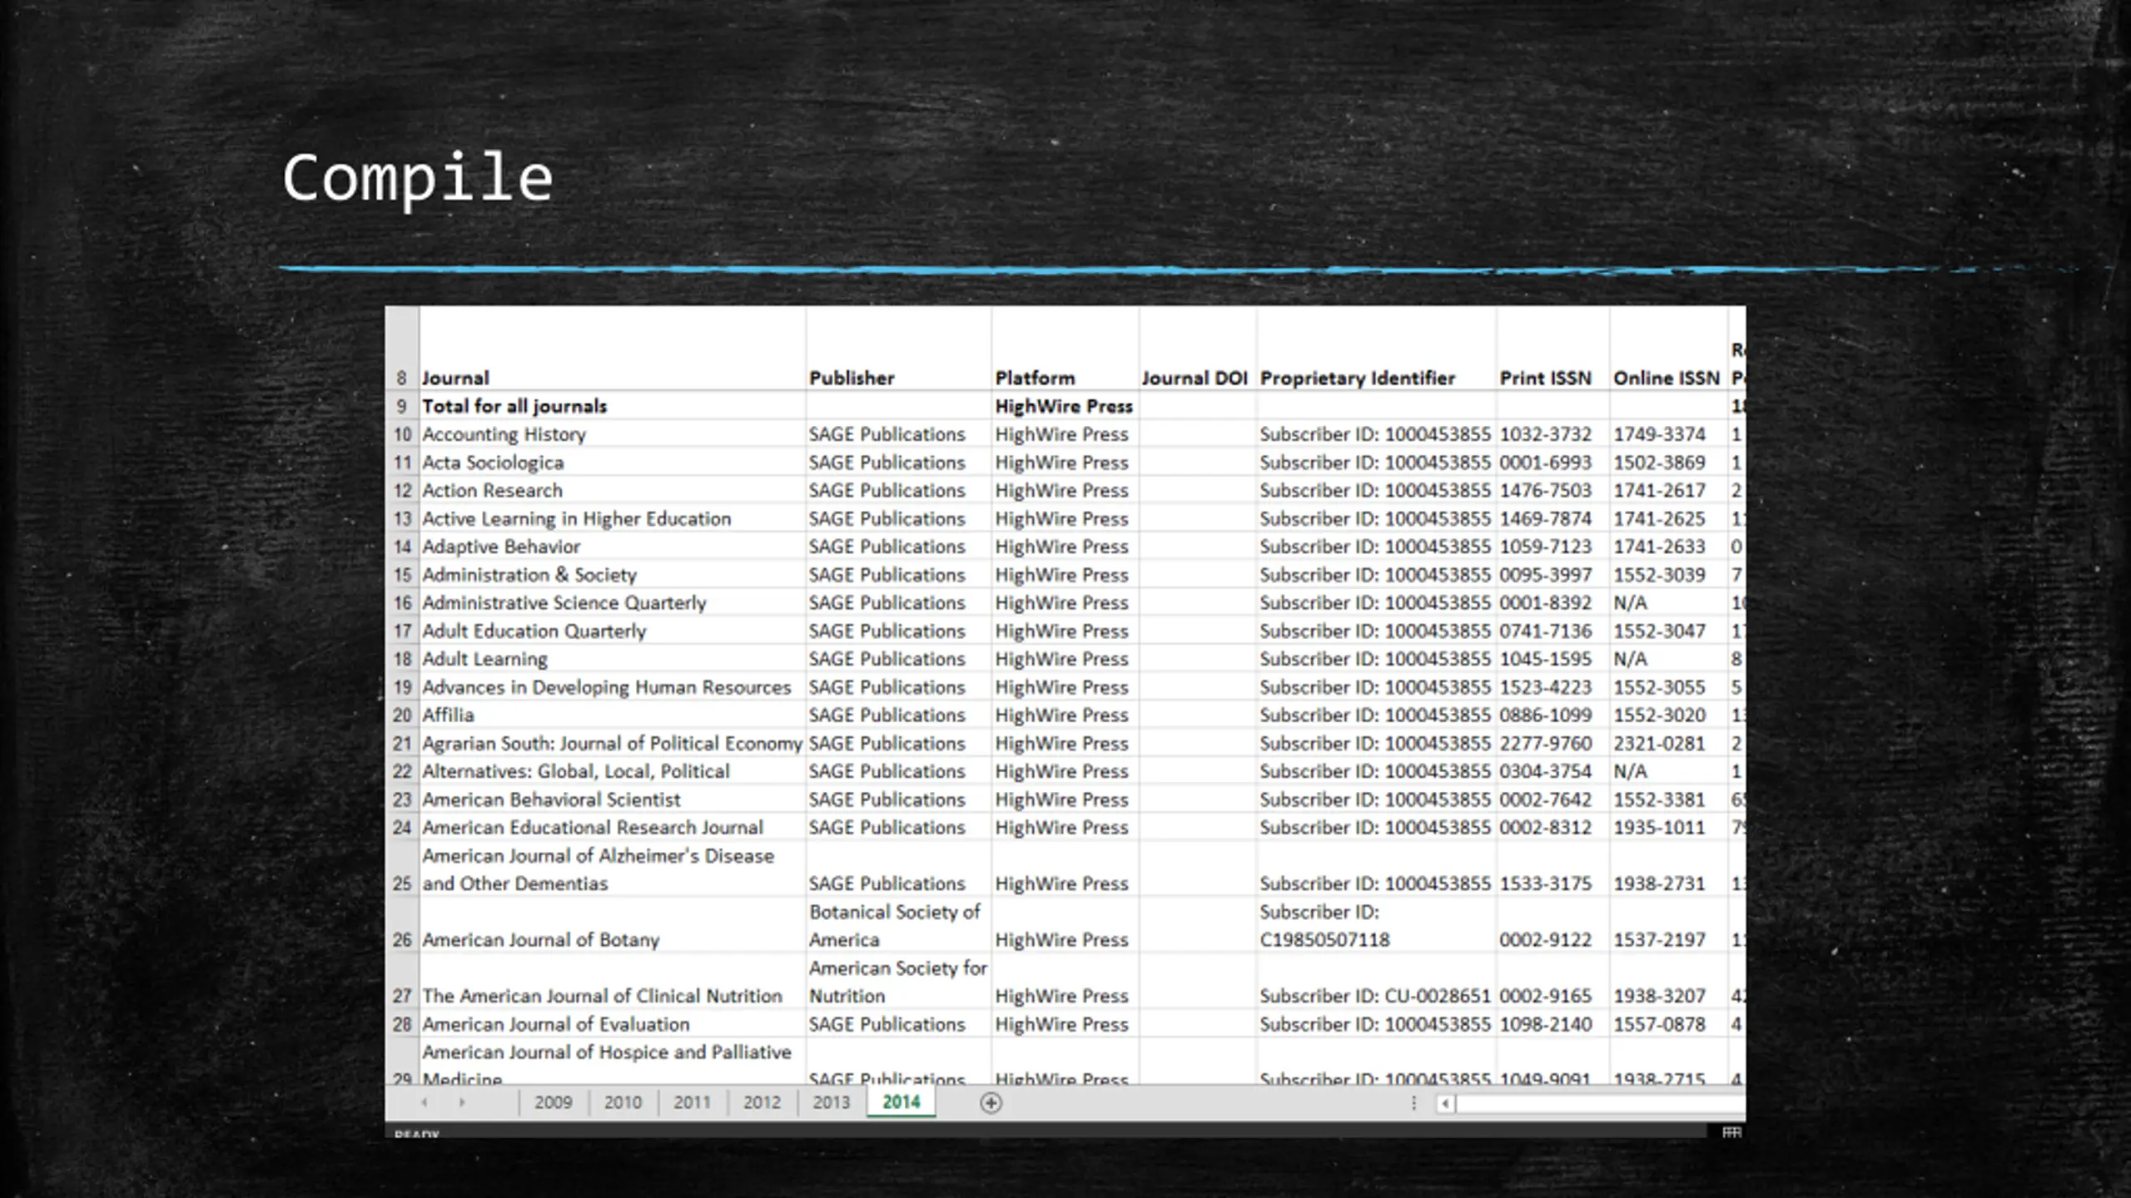Select the Total for all journals cell
This screenshot has height=1198, width=2131.
pos(612,406)
